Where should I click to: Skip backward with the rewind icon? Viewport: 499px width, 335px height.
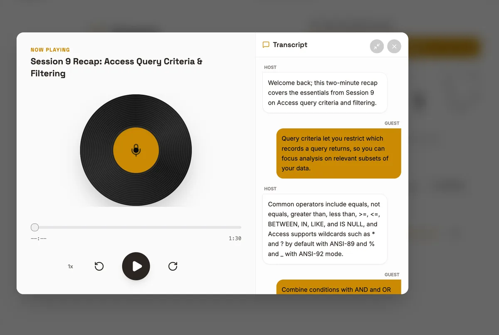click(x=99, y=266)
